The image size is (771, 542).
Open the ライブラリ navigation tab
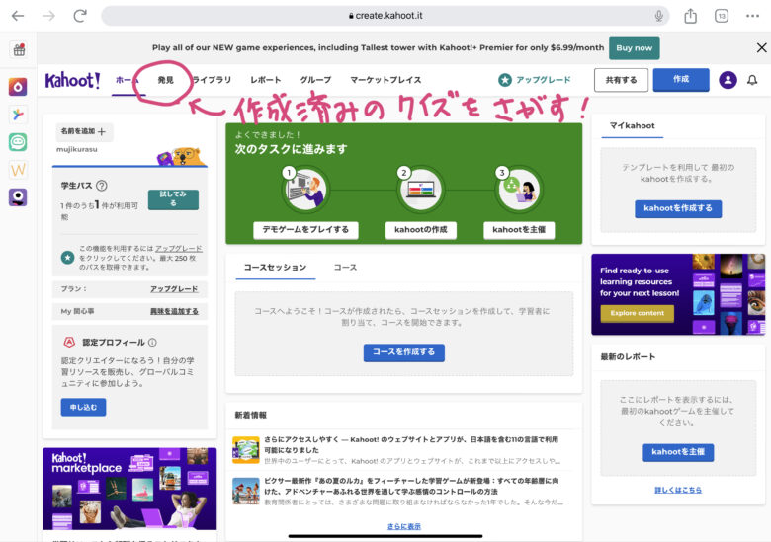(212, 80)
